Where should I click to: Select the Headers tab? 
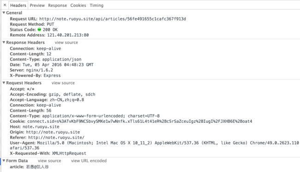(x=18, y=6)
